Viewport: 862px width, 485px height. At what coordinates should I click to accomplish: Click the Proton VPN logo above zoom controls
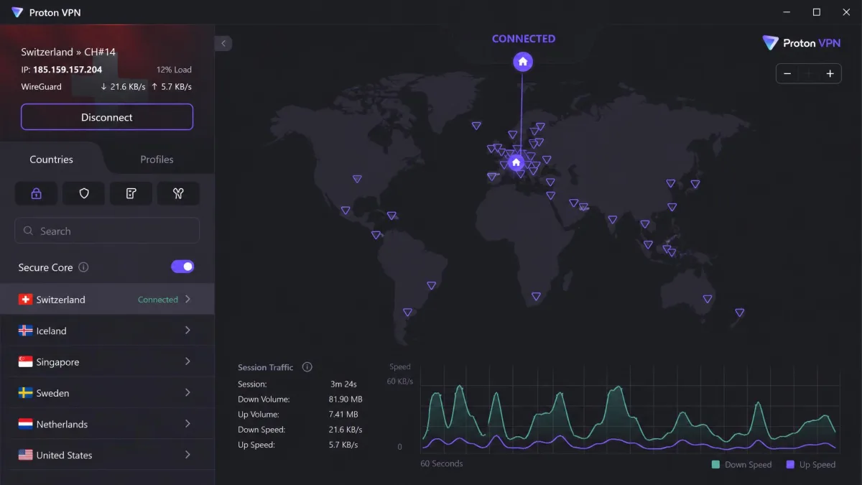[802, 43]
